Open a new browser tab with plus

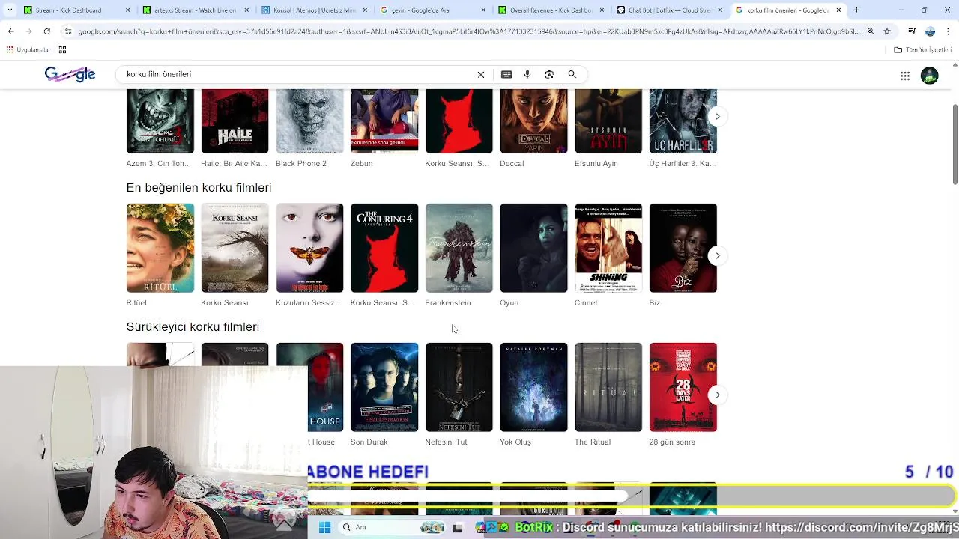(856, 10)
